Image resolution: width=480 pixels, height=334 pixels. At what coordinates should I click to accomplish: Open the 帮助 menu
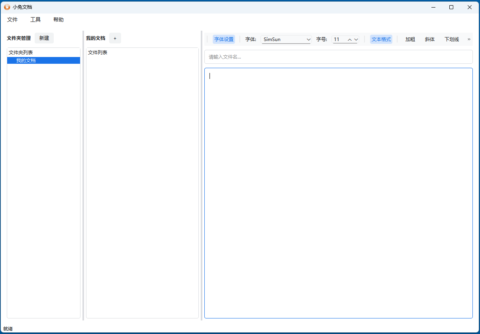[x=58, y=19]
